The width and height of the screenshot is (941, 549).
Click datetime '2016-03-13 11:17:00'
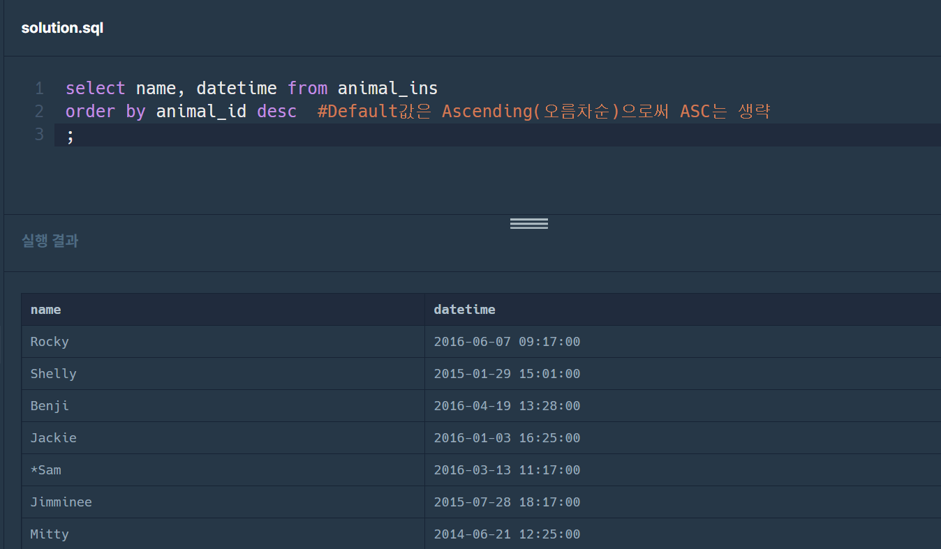click(507, 470)
